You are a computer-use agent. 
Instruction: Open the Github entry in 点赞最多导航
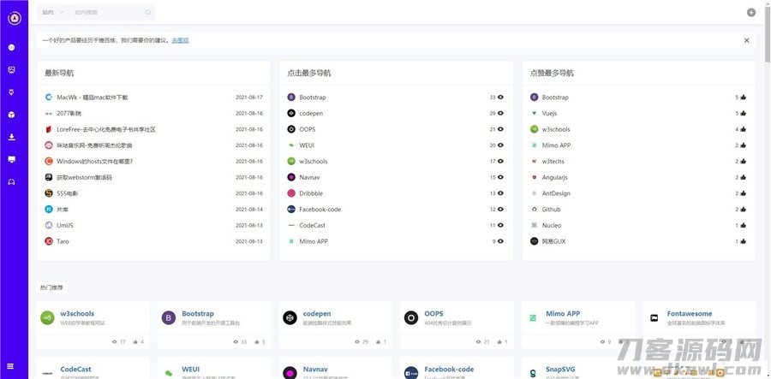pyautogui.click(x=551, y=210)
